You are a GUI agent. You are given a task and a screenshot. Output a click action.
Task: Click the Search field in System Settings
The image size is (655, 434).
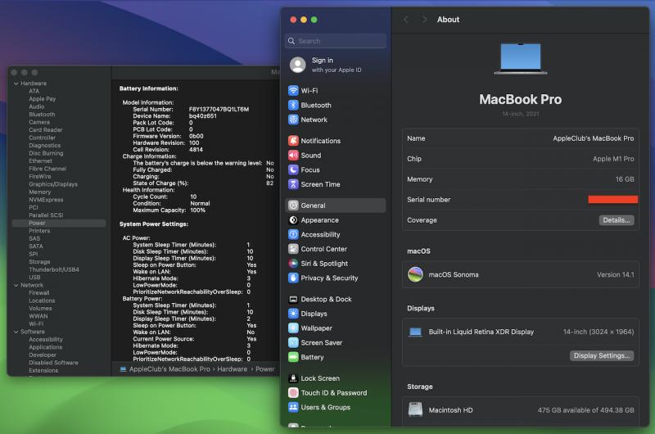pyautogui.click(x=336, y=41)
